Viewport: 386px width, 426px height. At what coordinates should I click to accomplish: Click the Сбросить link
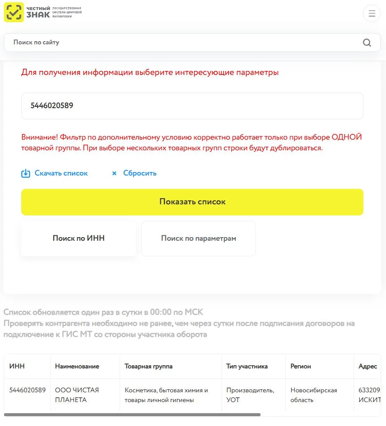pos(140,173)
